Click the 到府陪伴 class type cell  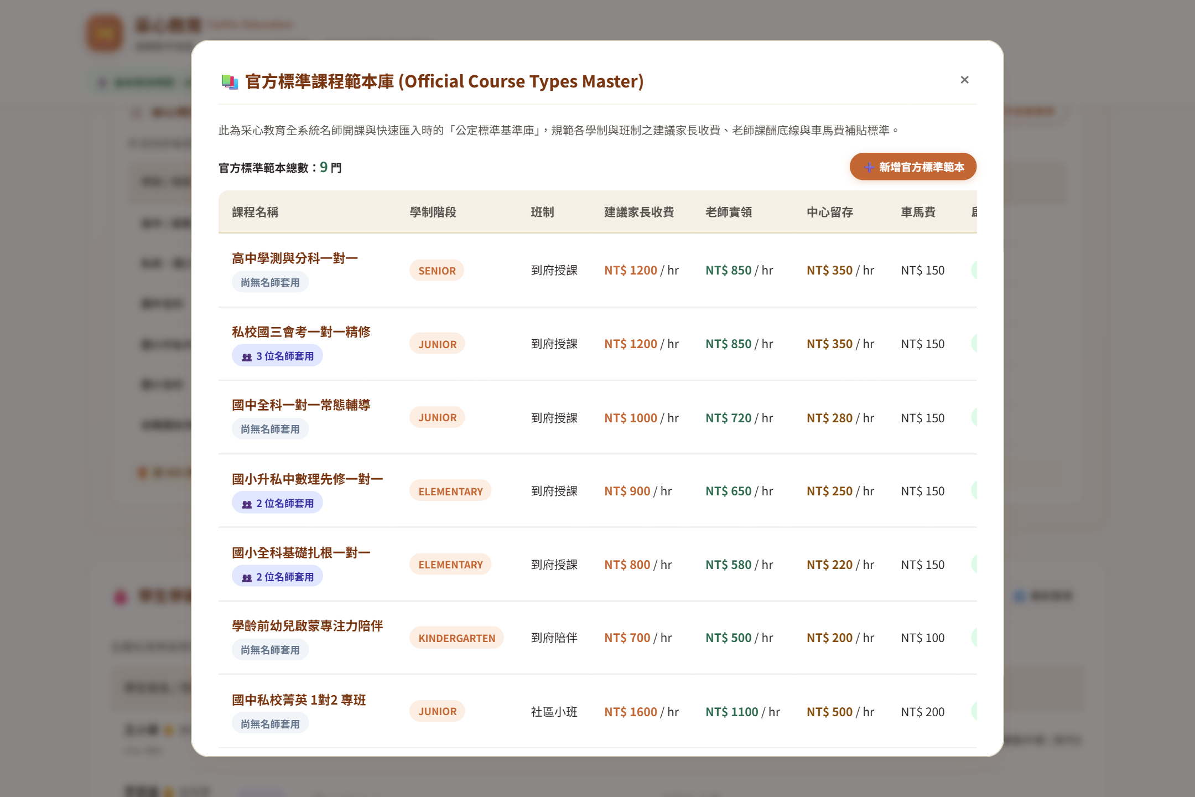[x=554, y=638]
